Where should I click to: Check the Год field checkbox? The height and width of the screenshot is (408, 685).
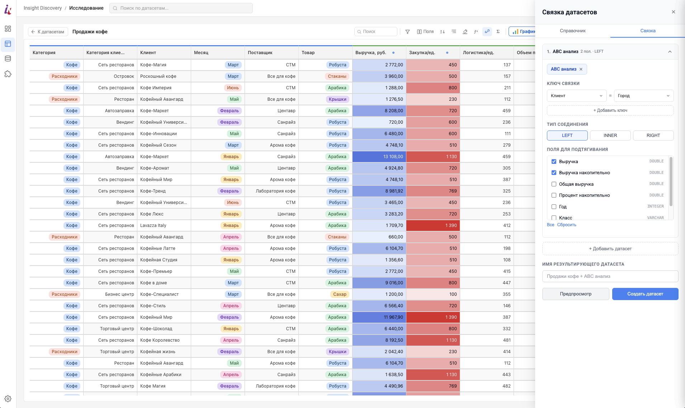pos(554,207)
